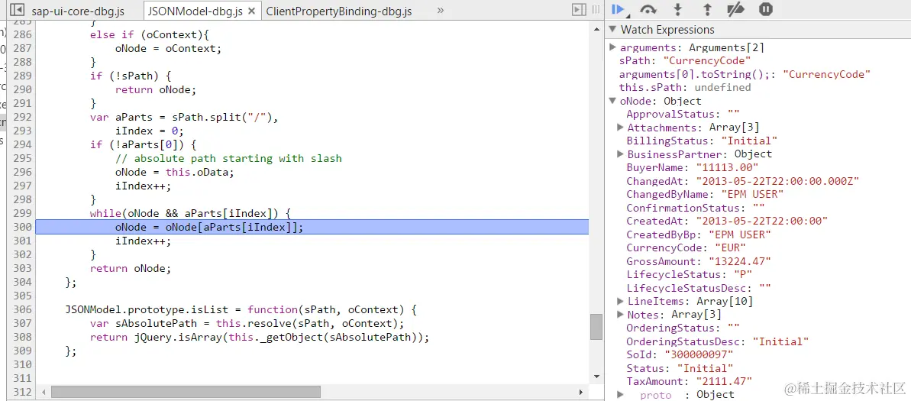The image size is (911, 401).
Task: Click the code editor scroll down arrow
Action: 596,377
